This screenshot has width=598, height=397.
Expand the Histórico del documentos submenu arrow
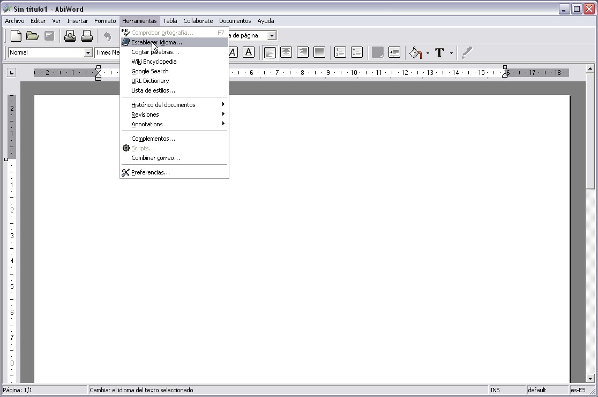223,104
